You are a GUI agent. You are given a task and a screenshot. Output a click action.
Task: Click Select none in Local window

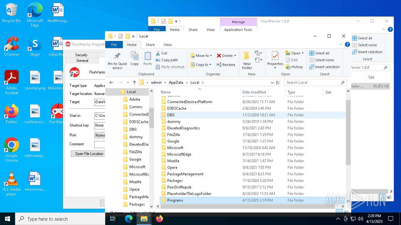point(321,60)
